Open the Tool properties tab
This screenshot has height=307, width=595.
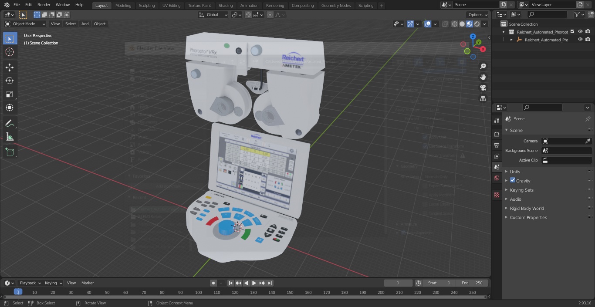(497, 121)
